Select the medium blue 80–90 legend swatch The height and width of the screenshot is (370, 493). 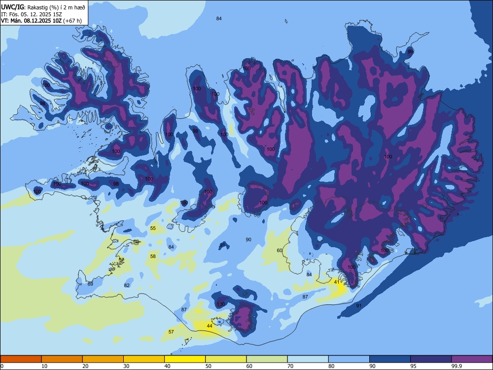(349, 359)
